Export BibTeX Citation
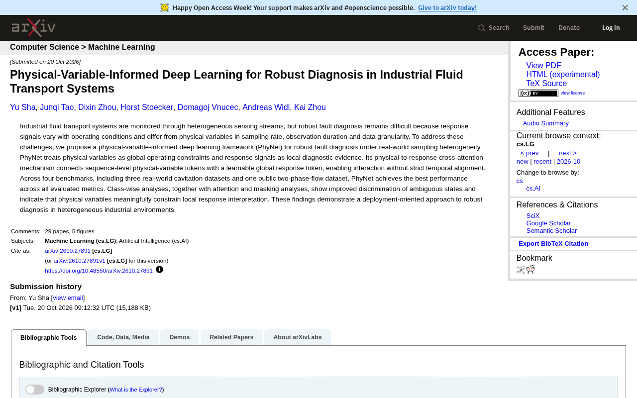Viewport: 637px width, 398px height. pyautogui.click(x=553, y=244)
